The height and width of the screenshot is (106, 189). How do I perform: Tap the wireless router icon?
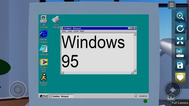(180, 53)
